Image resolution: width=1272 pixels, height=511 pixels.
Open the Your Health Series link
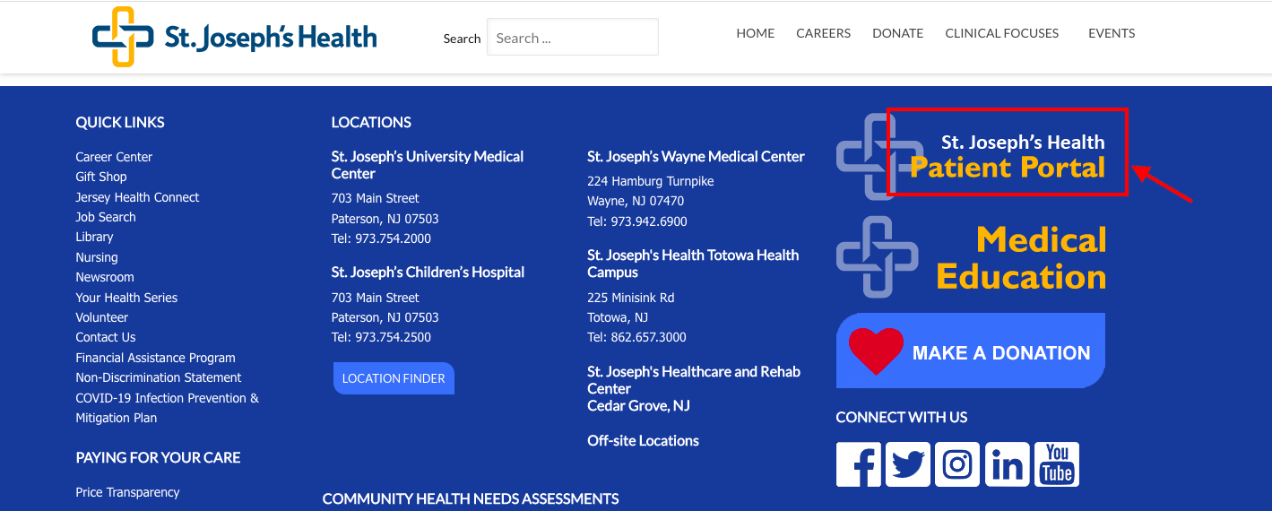point(126,298)
